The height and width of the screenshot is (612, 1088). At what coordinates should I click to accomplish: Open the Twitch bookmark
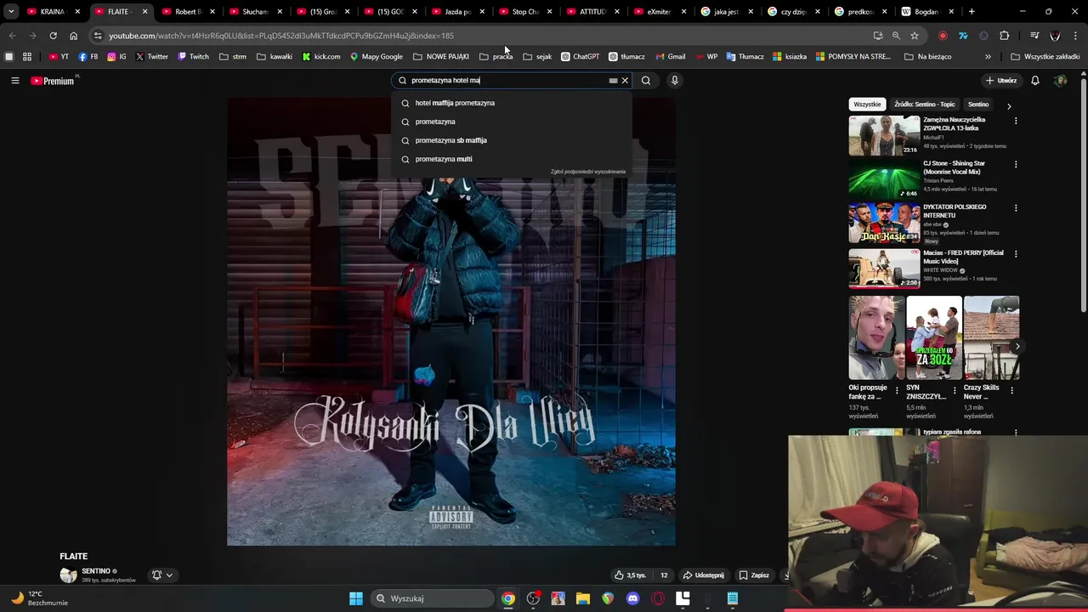click(x=193, y=57)
